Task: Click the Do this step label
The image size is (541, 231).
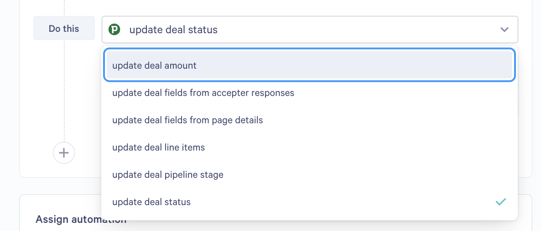Action: pos(64,28)
